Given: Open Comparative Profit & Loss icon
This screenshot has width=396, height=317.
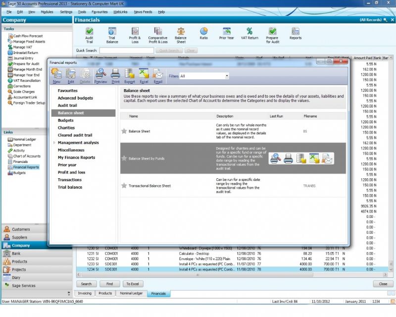Looking at the screenshot, I should coord(158,35).
